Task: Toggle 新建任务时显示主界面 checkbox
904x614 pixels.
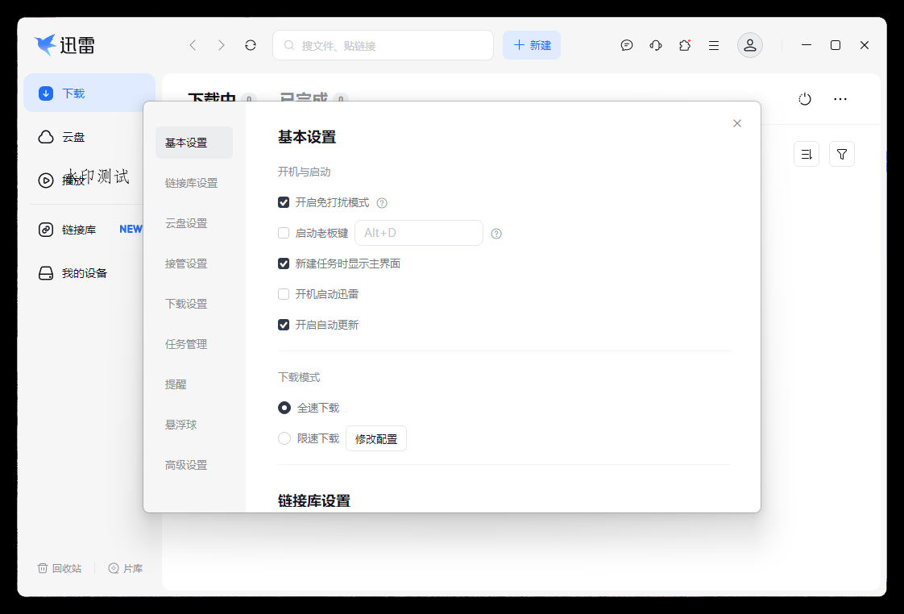Action: click(284, 263)
